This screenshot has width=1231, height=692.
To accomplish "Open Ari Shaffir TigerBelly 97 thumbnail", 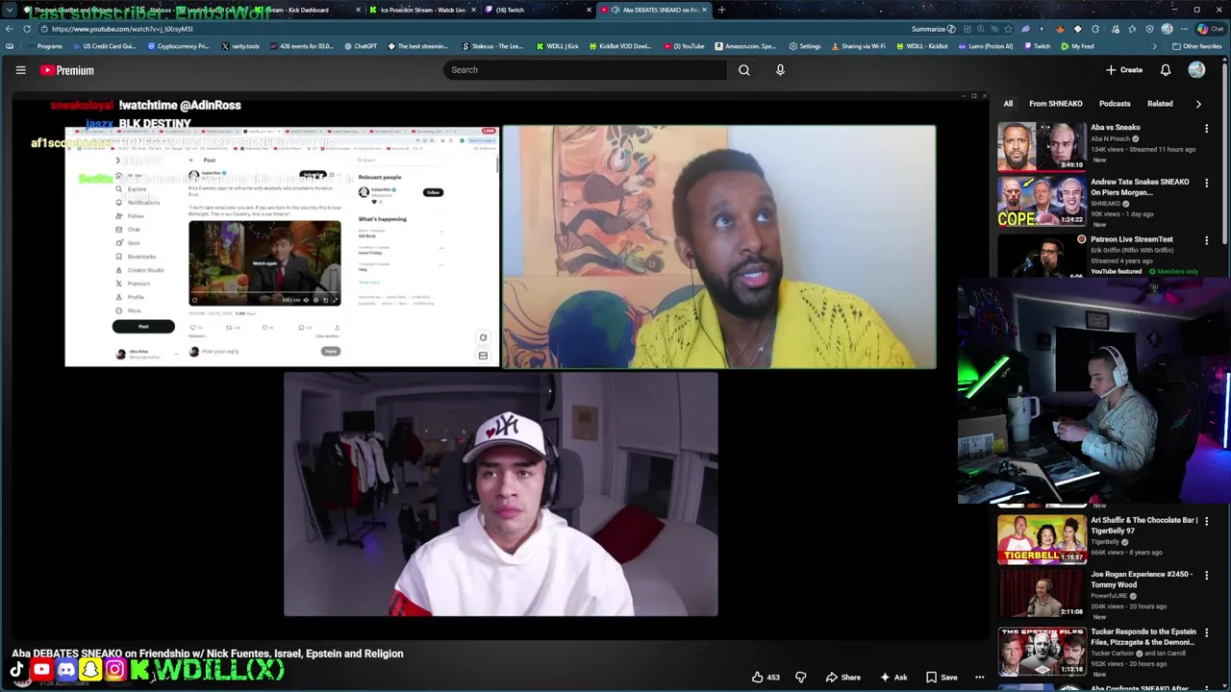I will tap(1042, 538).
